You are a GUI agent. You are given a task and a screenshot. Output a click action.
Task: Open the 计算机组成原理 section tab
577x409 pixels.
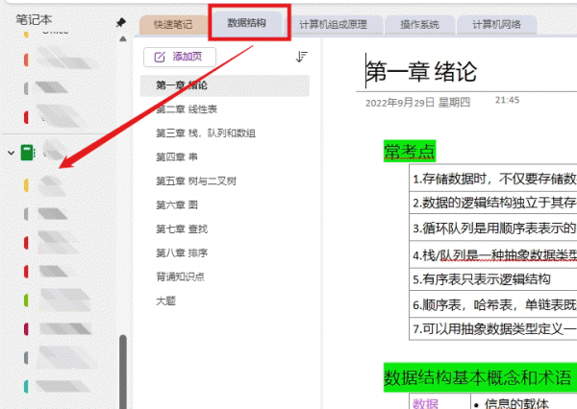pyautogui.click(x=333, y=25)
